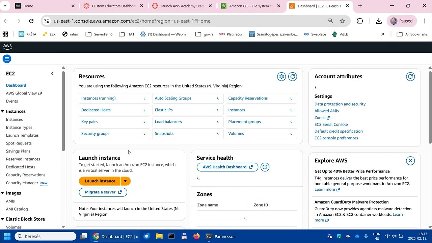View site information icon in address bar
Screen dimensions: 432x243
(47, 21)
